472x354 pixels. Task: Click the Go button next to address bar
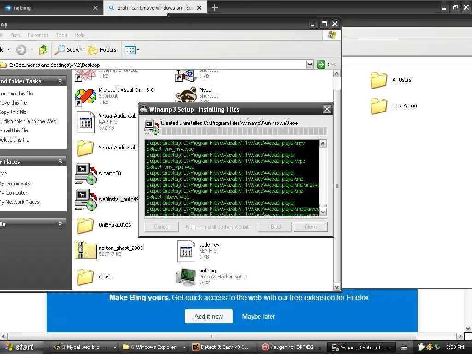click(326, 65)
